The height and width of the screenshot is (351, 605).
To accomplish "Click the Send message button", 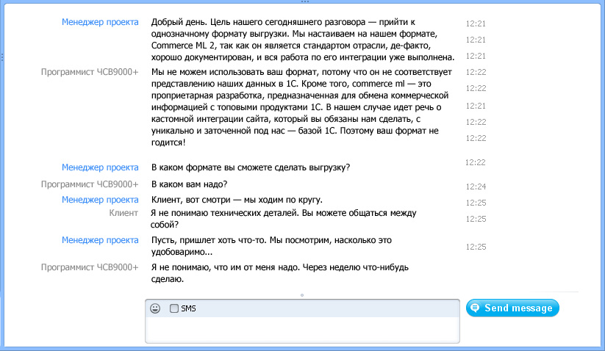I will tap(512, 308).
